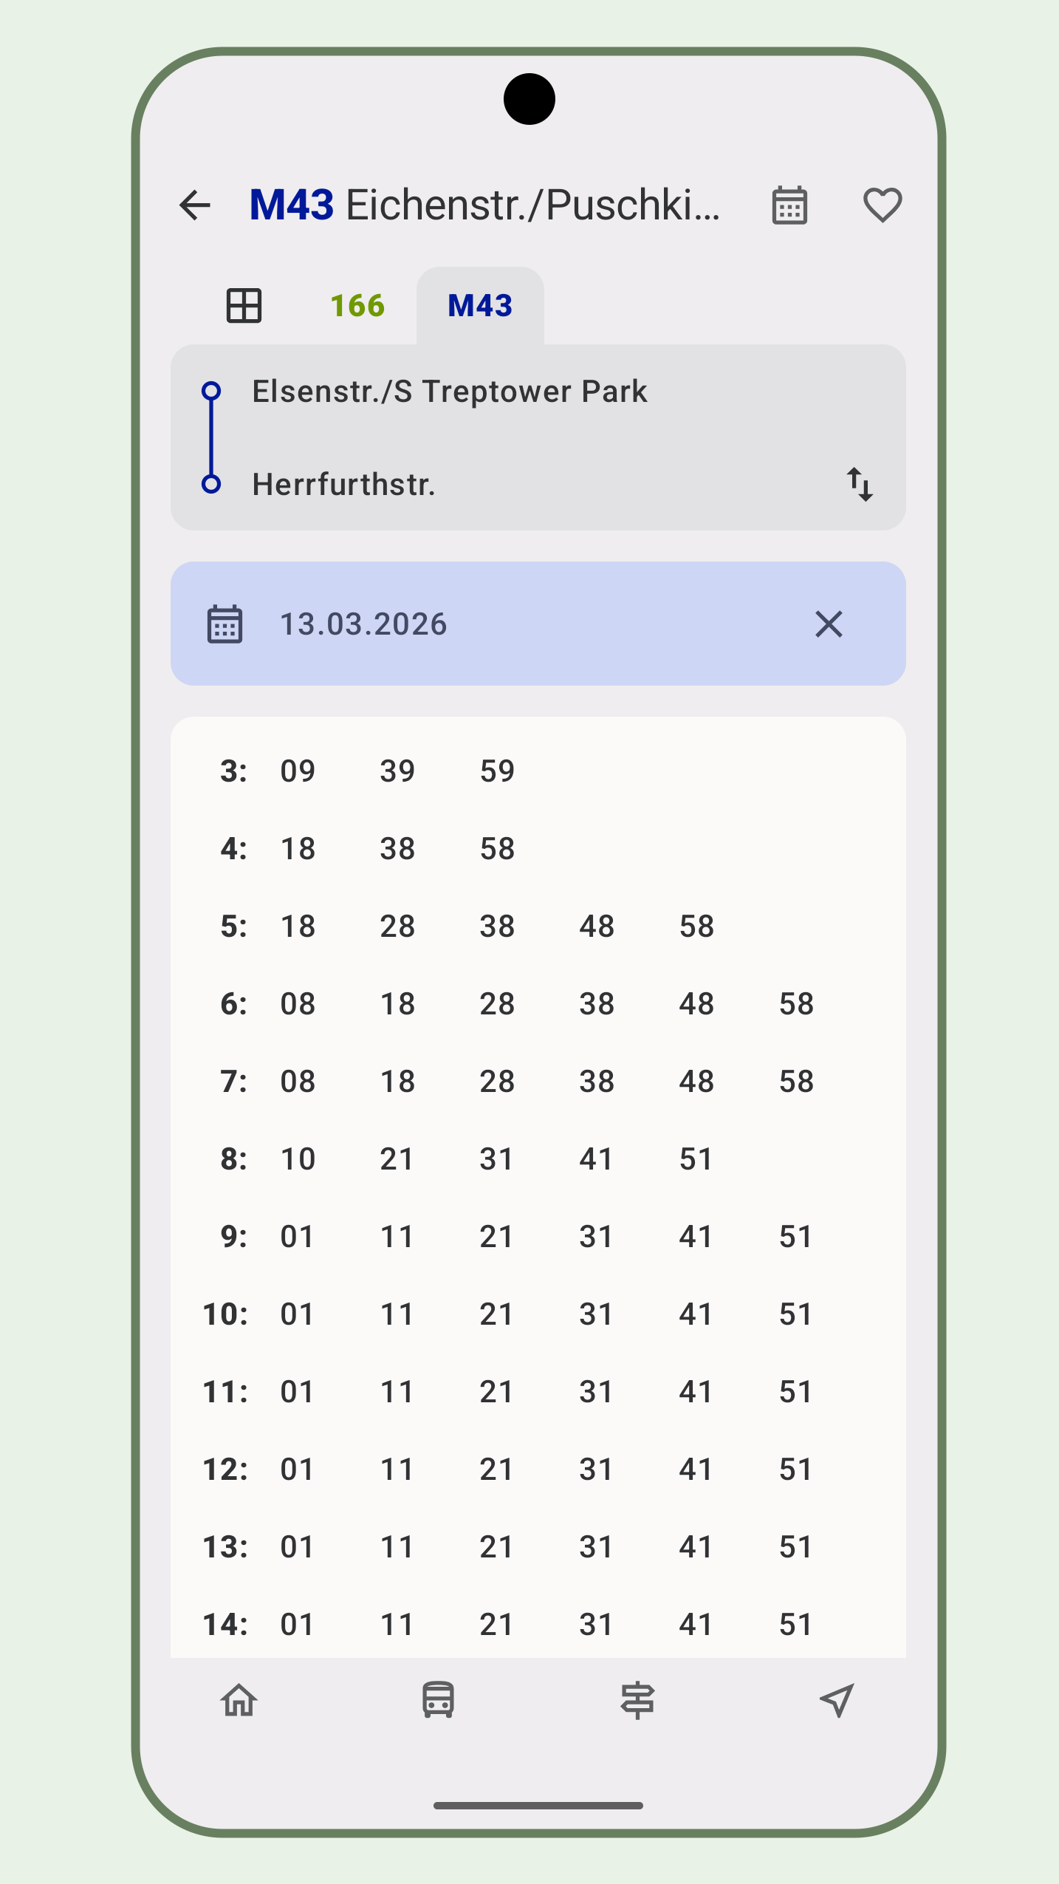This screenshot has width=1059, height=1884.
Task: Tap the back arrow icon
Action: [195, 205]
